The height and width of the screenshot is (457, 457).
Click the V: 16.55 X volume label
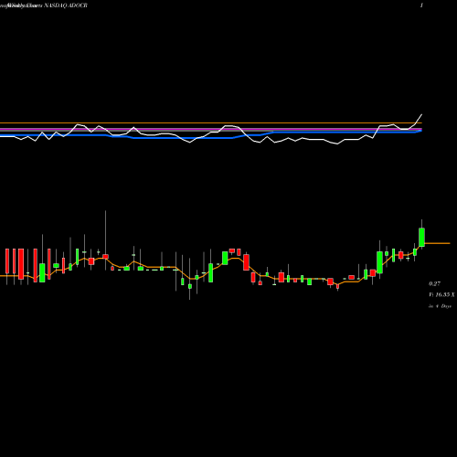[x=441, y=294]
